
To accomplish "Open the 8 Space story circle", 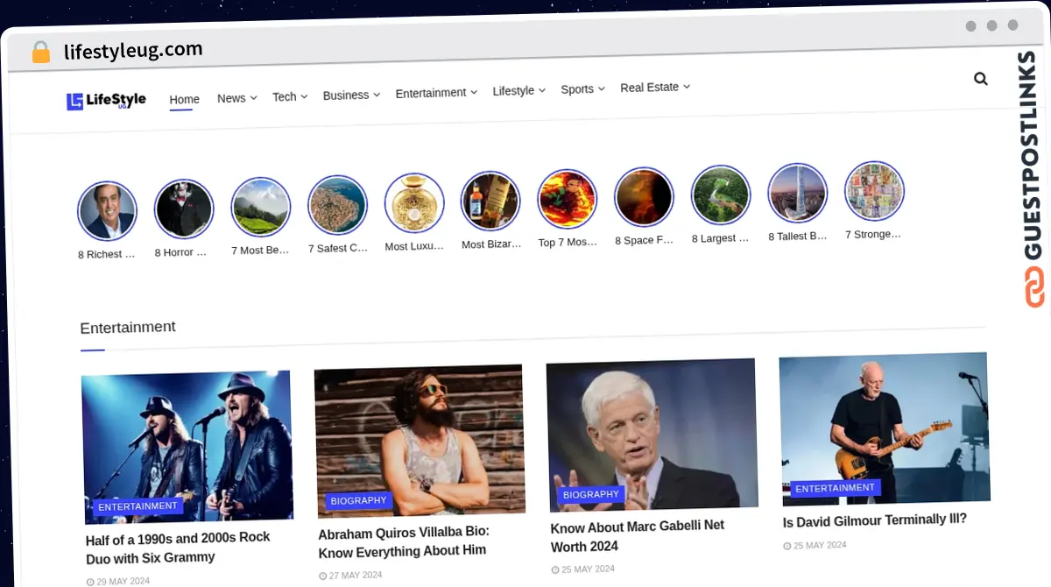I will (x=644, y=197).
